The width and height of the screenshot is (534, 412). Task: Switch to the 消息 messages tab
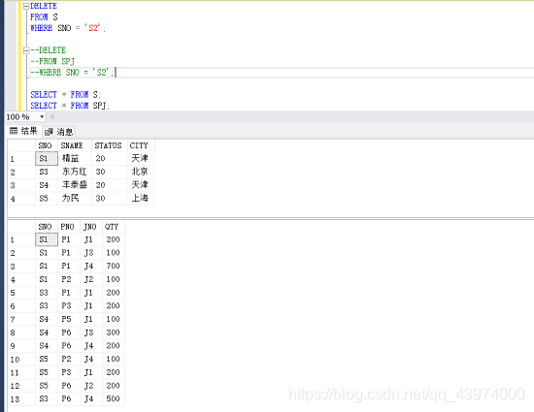pyautogui.click(x=58, y=132)
